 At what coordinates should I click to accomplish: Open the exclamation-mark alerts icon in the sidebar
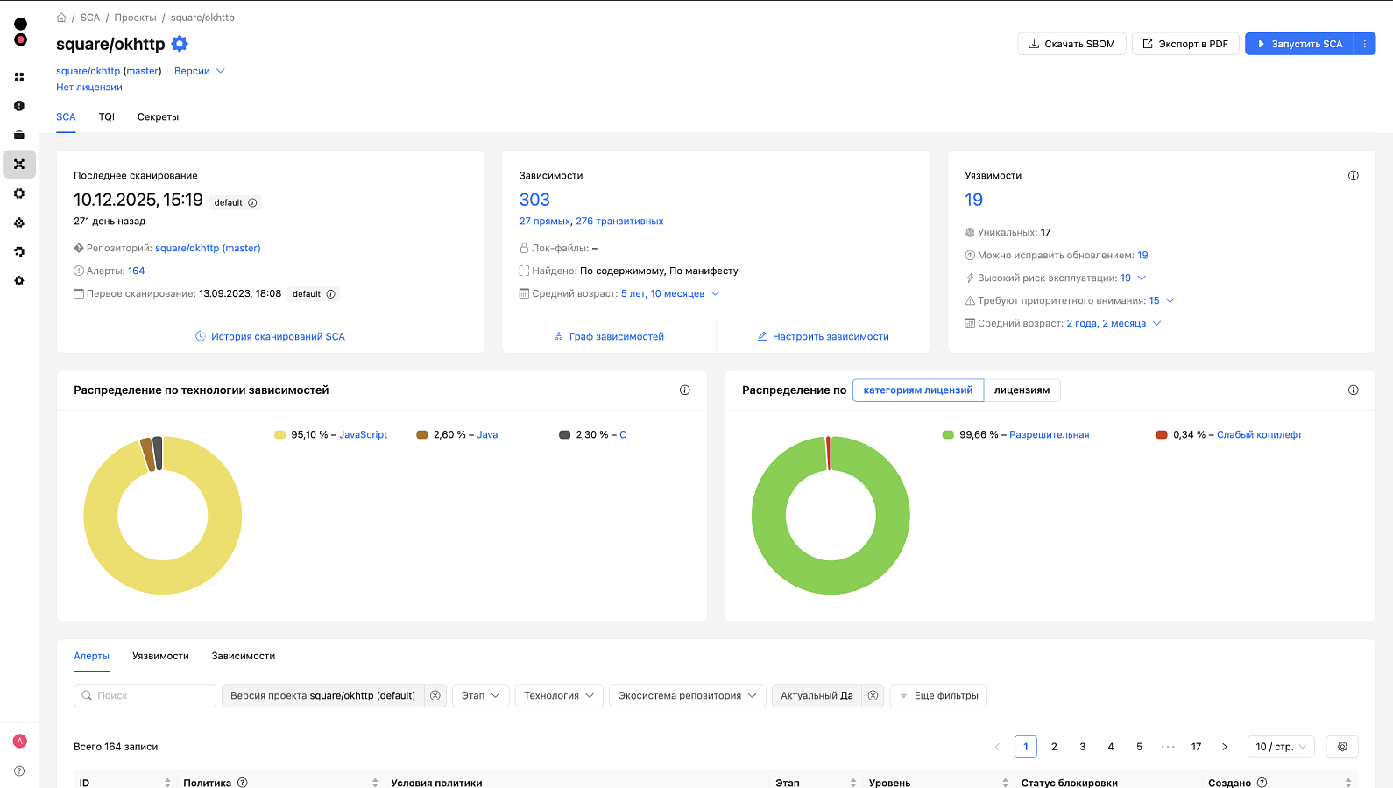pos(19,106)
